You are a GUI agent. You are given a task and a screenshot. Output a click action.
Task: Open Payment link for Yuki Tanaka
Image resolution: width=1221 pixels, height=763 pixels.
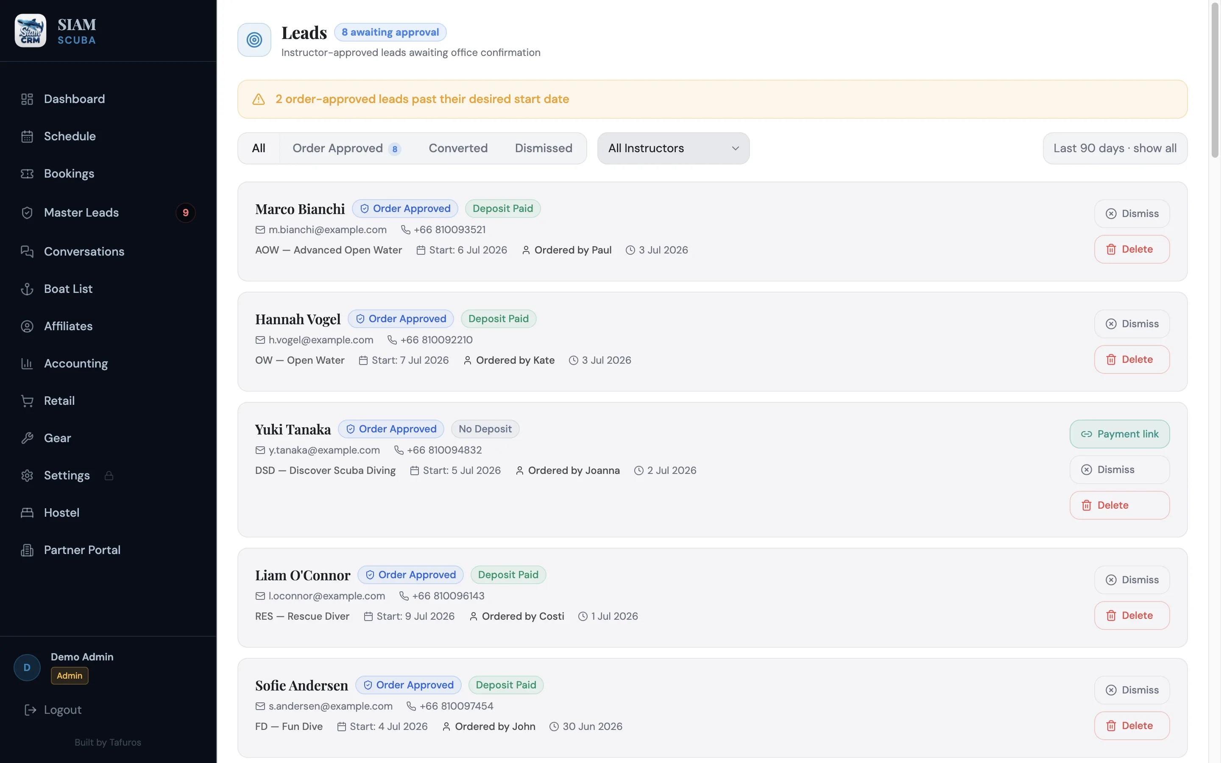[x=1119, y=434]
